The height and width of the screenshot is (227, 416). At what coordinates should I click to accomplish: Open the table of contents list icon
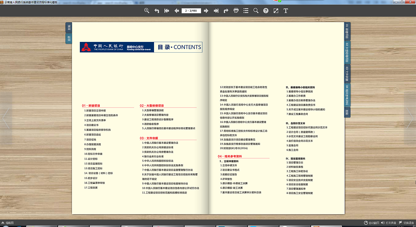(246, 11)
